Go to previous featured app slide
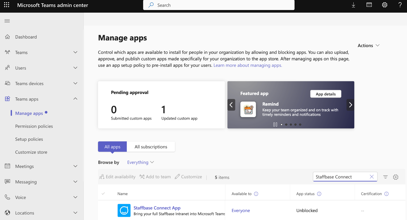This screenshot has width=407, height=220. click(231, 105)
